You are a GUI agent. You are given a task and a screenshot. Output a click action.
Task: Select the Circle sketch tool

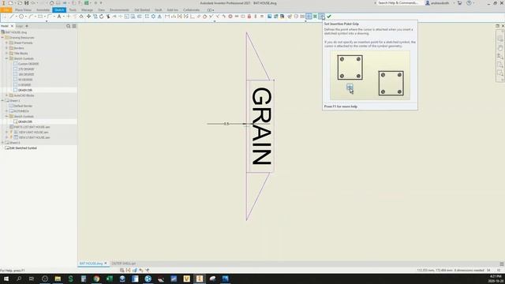click(21, 17)
